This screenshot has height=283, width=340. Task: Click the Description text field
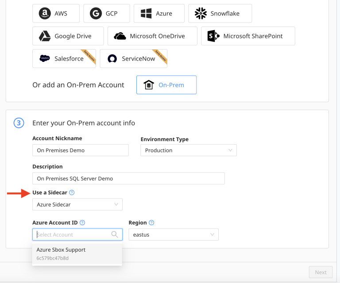pos(128,178)
